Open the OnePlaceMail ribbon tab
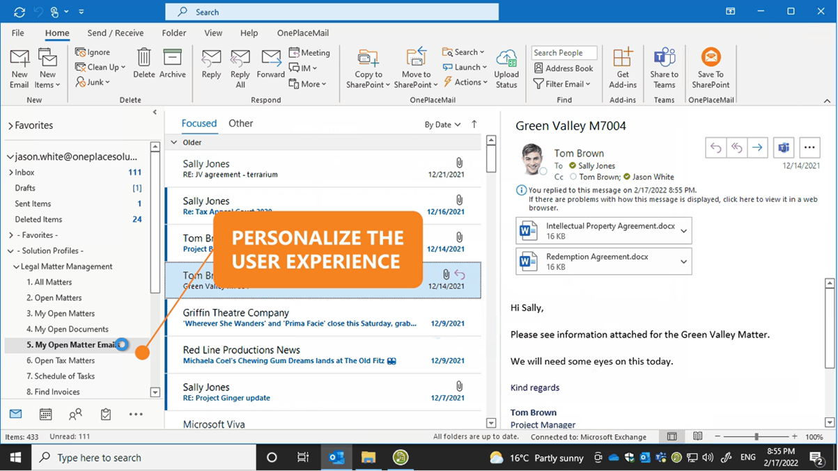838x471 pixels. point(302,33)
